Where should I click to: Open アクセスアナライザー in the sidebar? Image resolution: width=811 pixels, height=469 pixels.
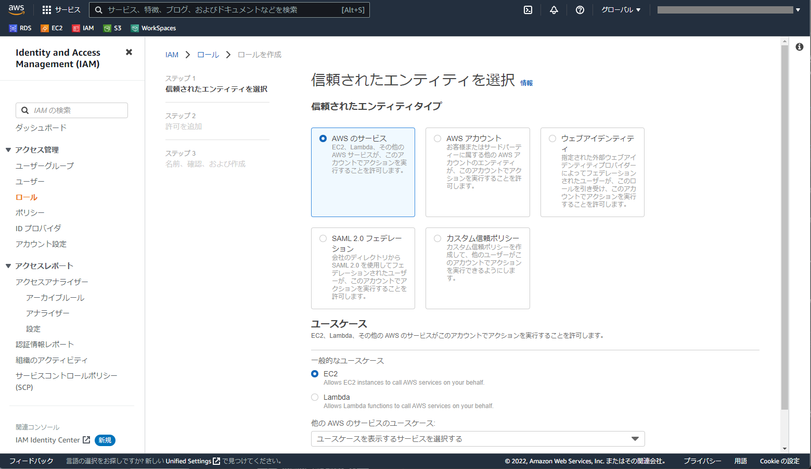(52, 282)
